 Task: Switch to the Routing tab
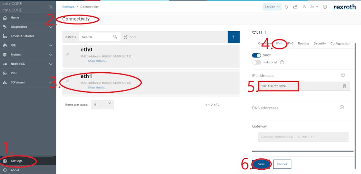point(304,43)
